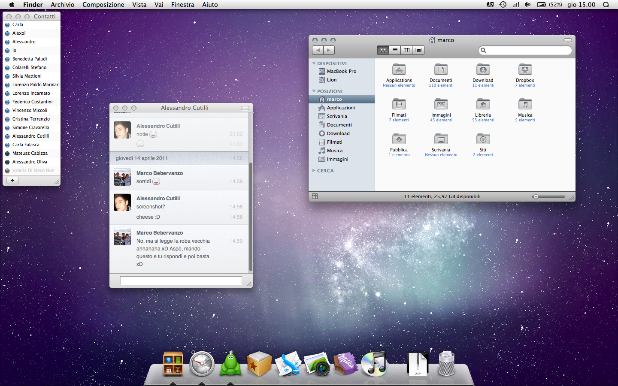The height and width of the screenshot is (386, 618).
Task: Open the Trash in the Dock
Action: pos(446,364)
